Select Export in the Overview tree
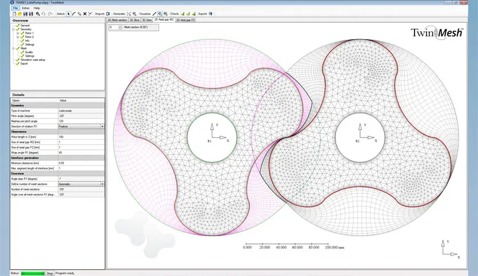 coord(24,64)
